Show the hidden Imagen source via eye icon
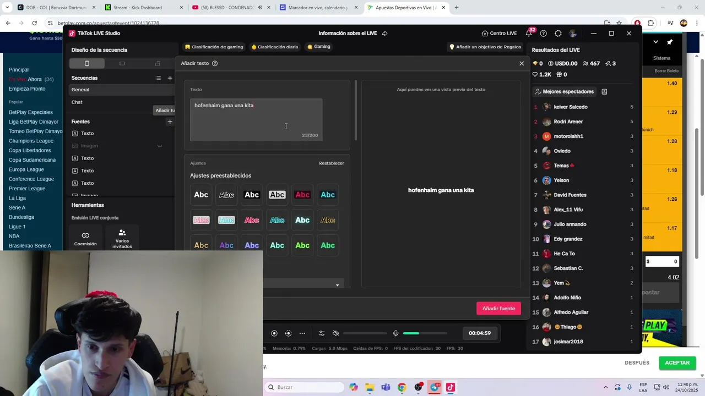This screenshot has height=396, width=705. click(160, 146)
